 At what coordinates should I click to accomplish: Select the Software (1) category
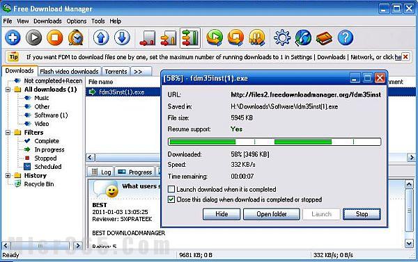tap(51, 115)
